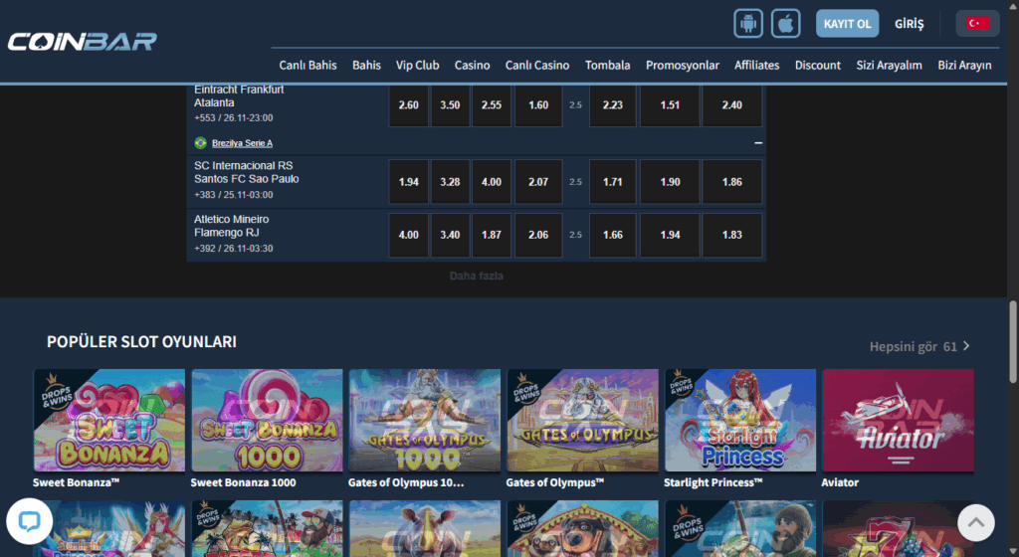Open the Brezilya Serie A league link
The height and width of the screenshot is (557, 1019).
point(242,143)
